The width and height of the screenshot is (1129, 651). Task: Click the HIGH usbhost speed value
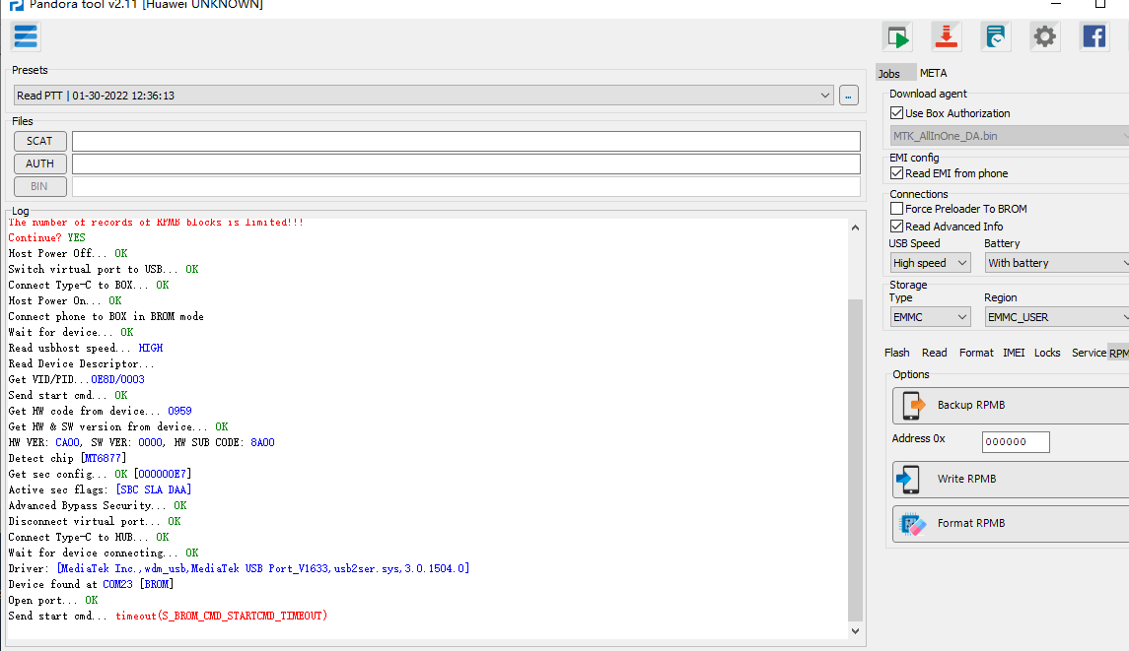(151, 348)
